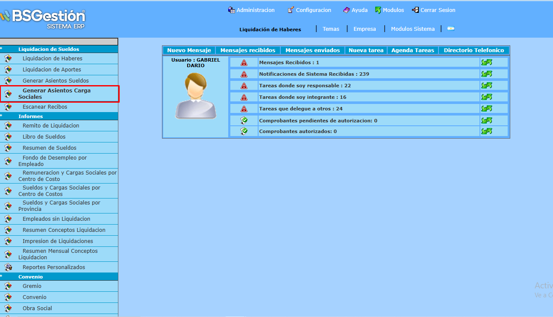Image resolution: width=553 pixels, height=317 pixels.
Task: Open Sueldos y Cargas Sociales por Provincia
Action: pyautogui.click(x=59, y=206)
